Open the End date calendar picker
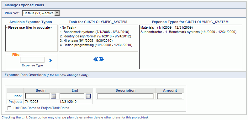This screenshot has height=120, width=248. (88, 96)
